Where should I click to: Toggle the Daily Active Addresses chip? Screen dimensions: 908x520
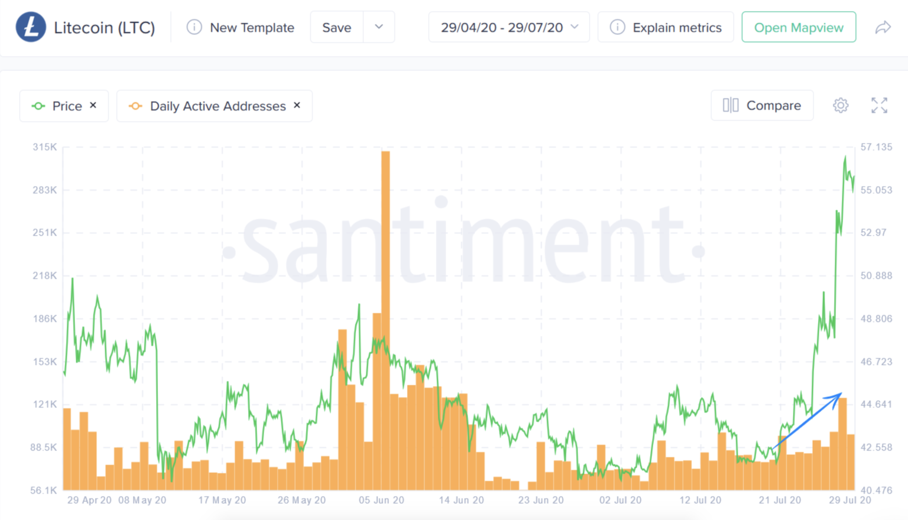[x=215, y=106]
